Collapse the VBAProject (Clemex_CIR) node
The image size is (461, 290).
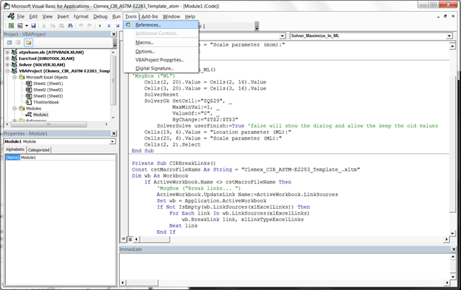pyautogui.click(x=7, y=71)
